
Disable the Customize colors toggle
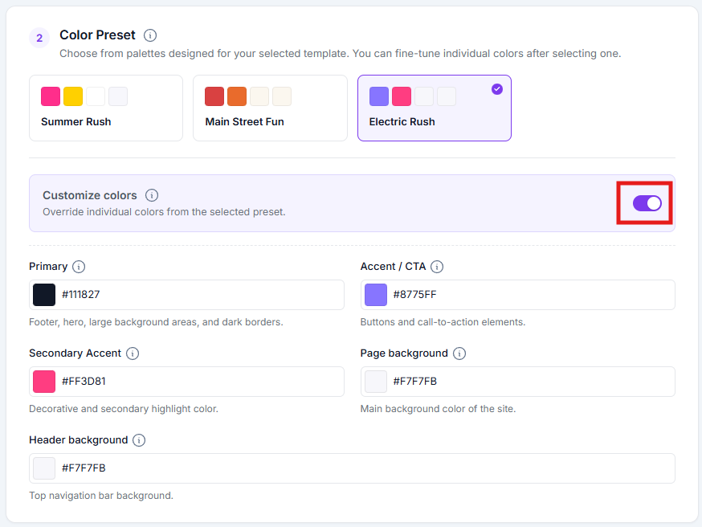[647, 203]
